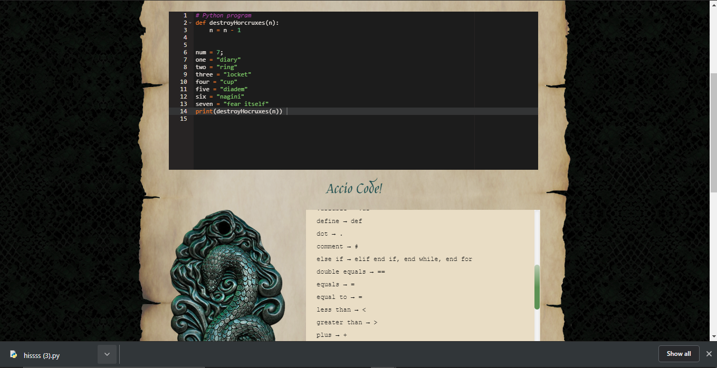
Task: Click the 'seven = "fear itself"' line
Action: (232, 104)
